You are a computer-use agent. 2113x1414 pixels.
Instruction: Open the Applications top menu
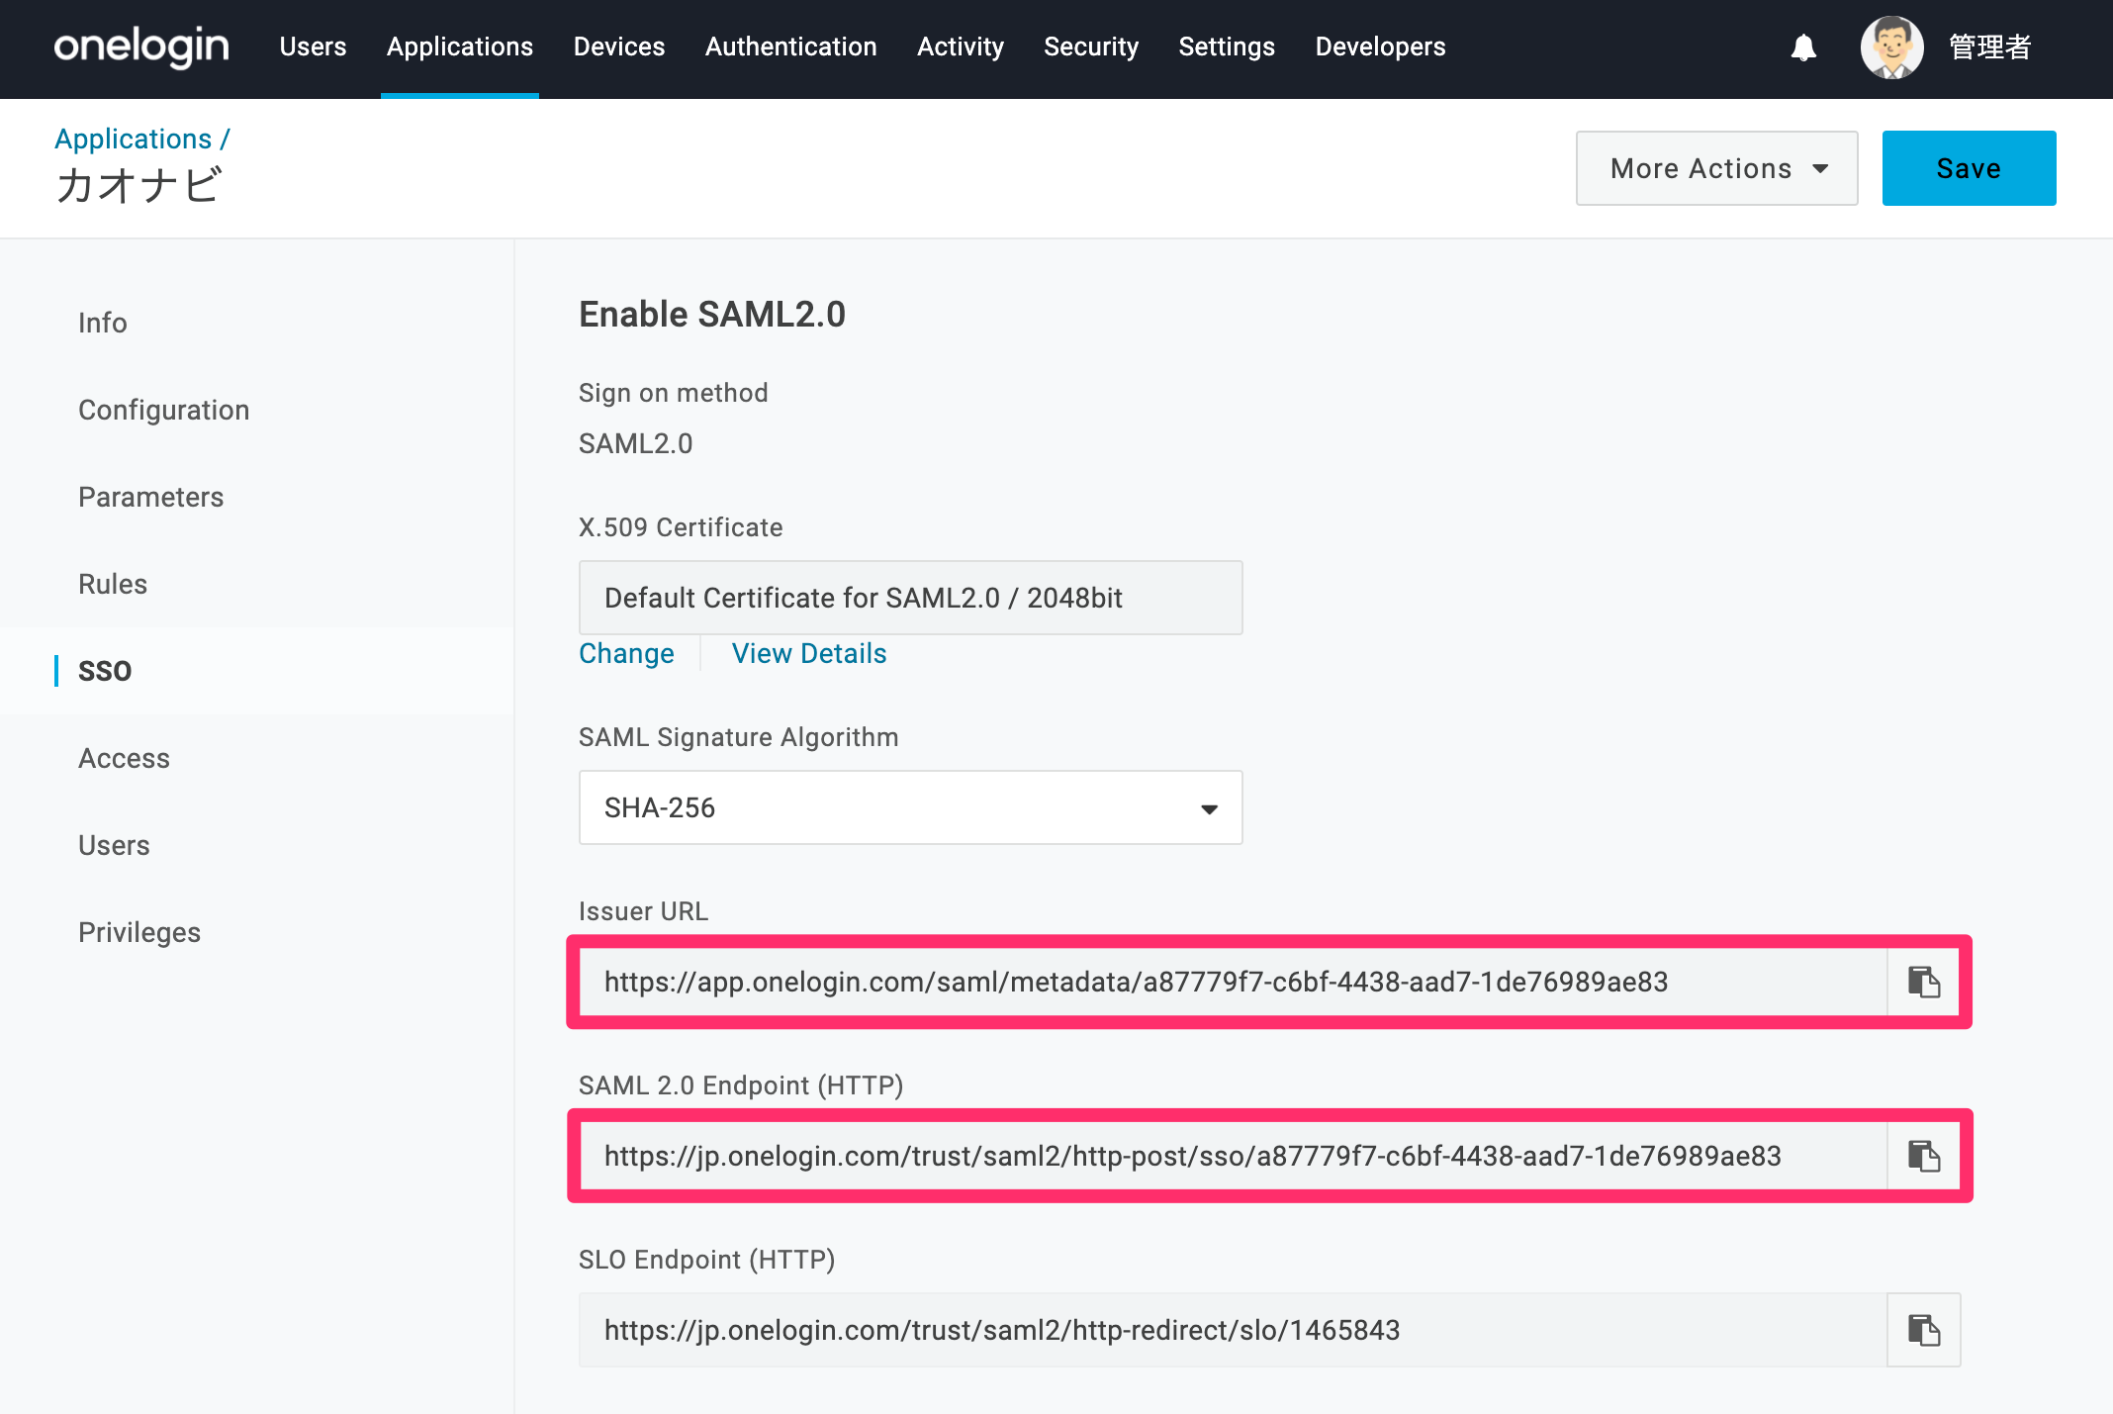click(460, 47)
